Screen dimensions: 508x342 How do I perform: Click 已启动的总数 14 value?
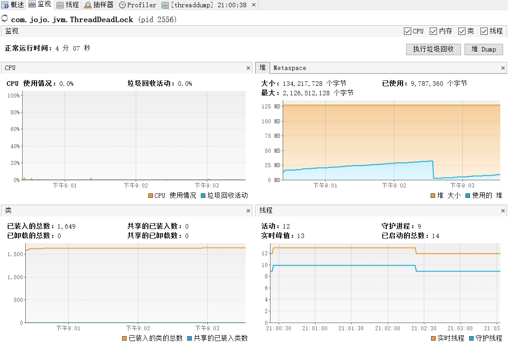[436, 236]
